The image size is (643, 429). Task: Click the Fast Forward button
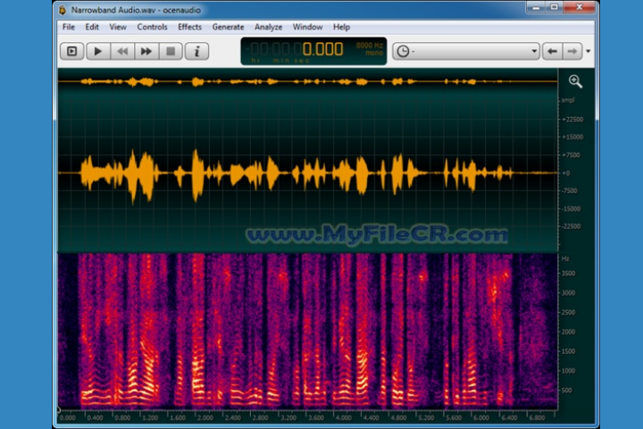coord(146,51)
